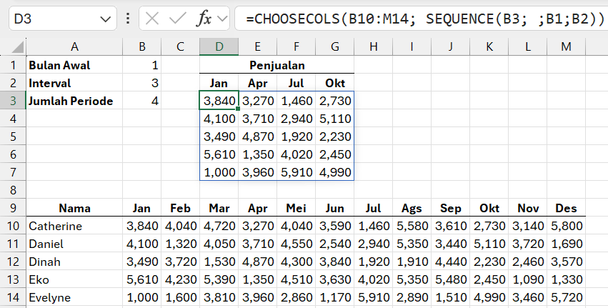
Task: Select column D header
Action: pos(219,47)
